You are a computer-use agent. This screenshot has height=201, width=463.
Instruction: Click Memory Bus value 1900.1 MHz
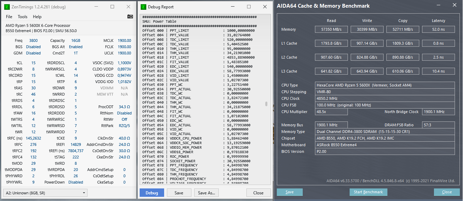coord(331,125)
